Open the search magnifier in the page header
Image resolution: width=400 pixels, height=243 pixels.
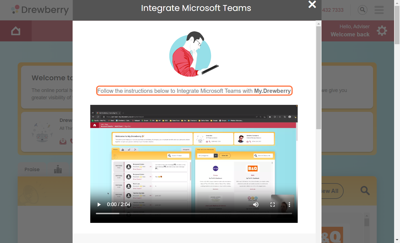point(362,10)
